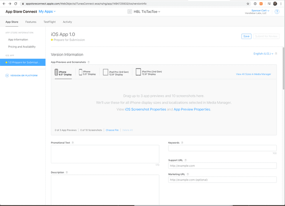
Task: Go forward with the browser forward arrow
Action: (10, 4)
